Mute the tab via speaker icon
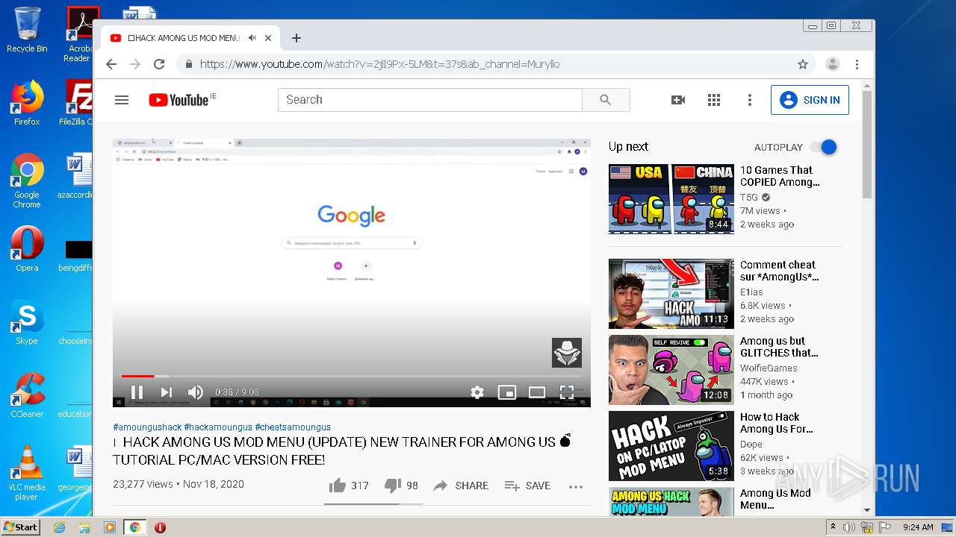Image resolution: width=956 pixels, height=537 pixels. [x=252, y=38]
